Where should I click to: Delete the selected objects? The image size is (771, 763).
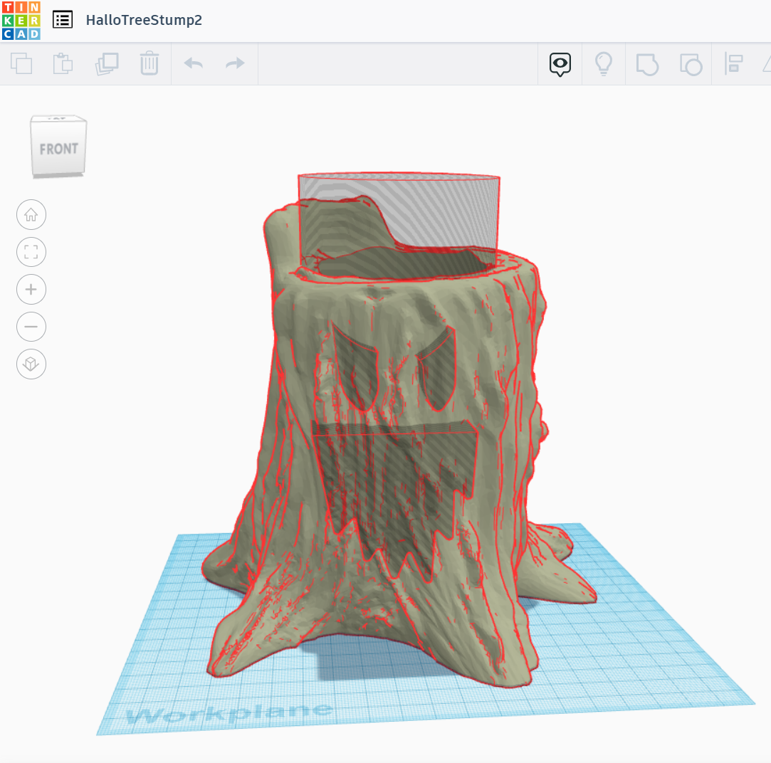click(x=150, y=63)
